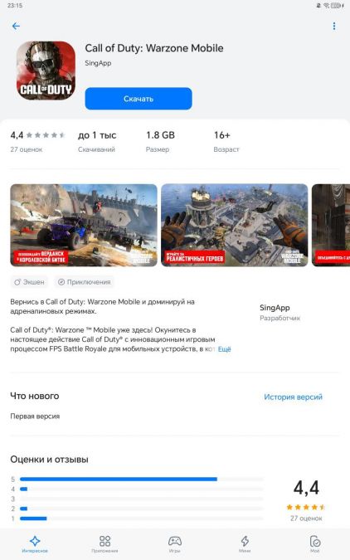Screen dimensions: 350x560
Task: Switch to the Моё tab
Action: point(314,544)
